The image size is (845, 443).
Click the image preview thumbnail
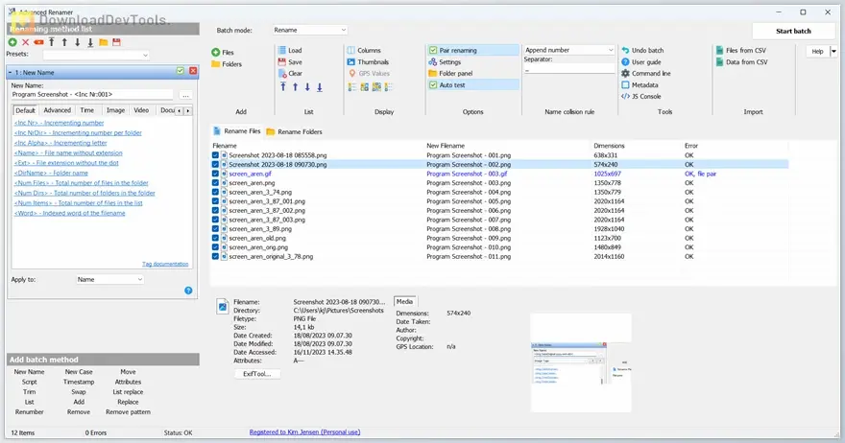tap(581, 363)
